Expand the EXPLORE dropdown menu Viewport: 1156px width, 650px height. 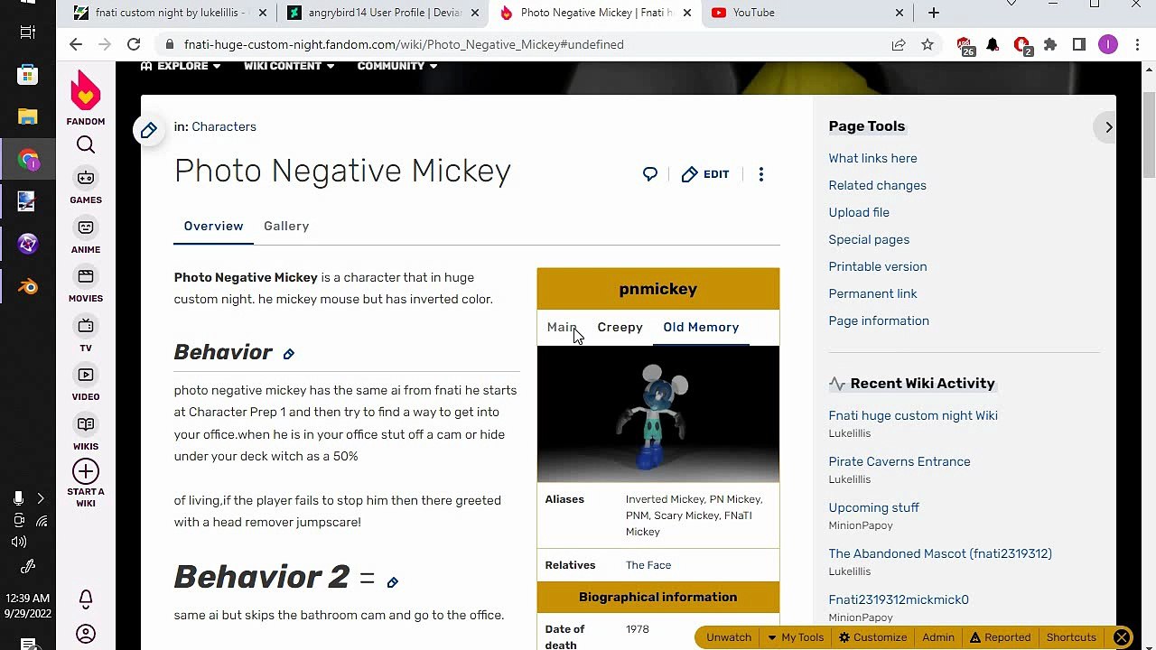[x=181, y=66]
